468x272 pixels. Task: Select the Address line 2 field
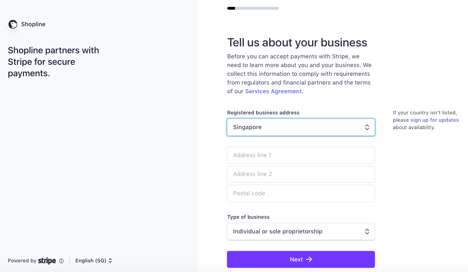tap(301, 174)
